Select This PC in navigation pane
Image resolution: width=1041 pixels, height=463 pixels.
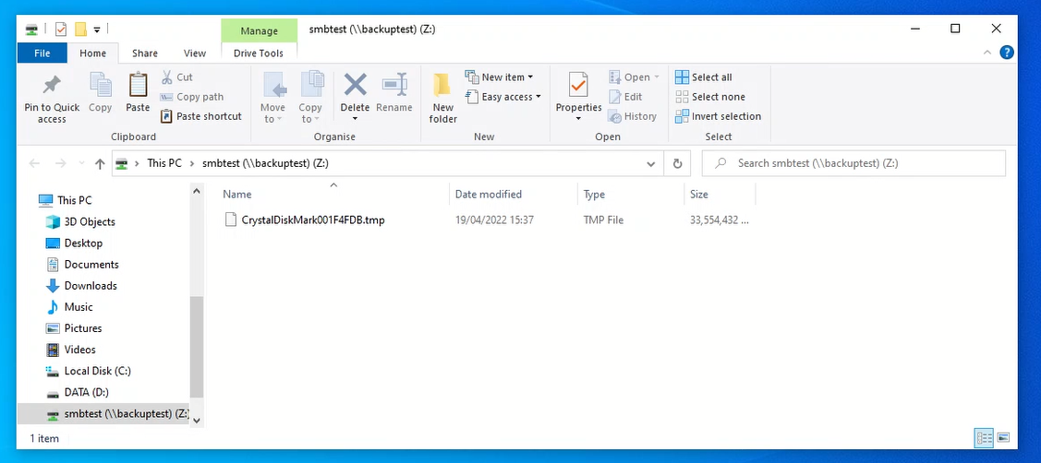point(74,200)
